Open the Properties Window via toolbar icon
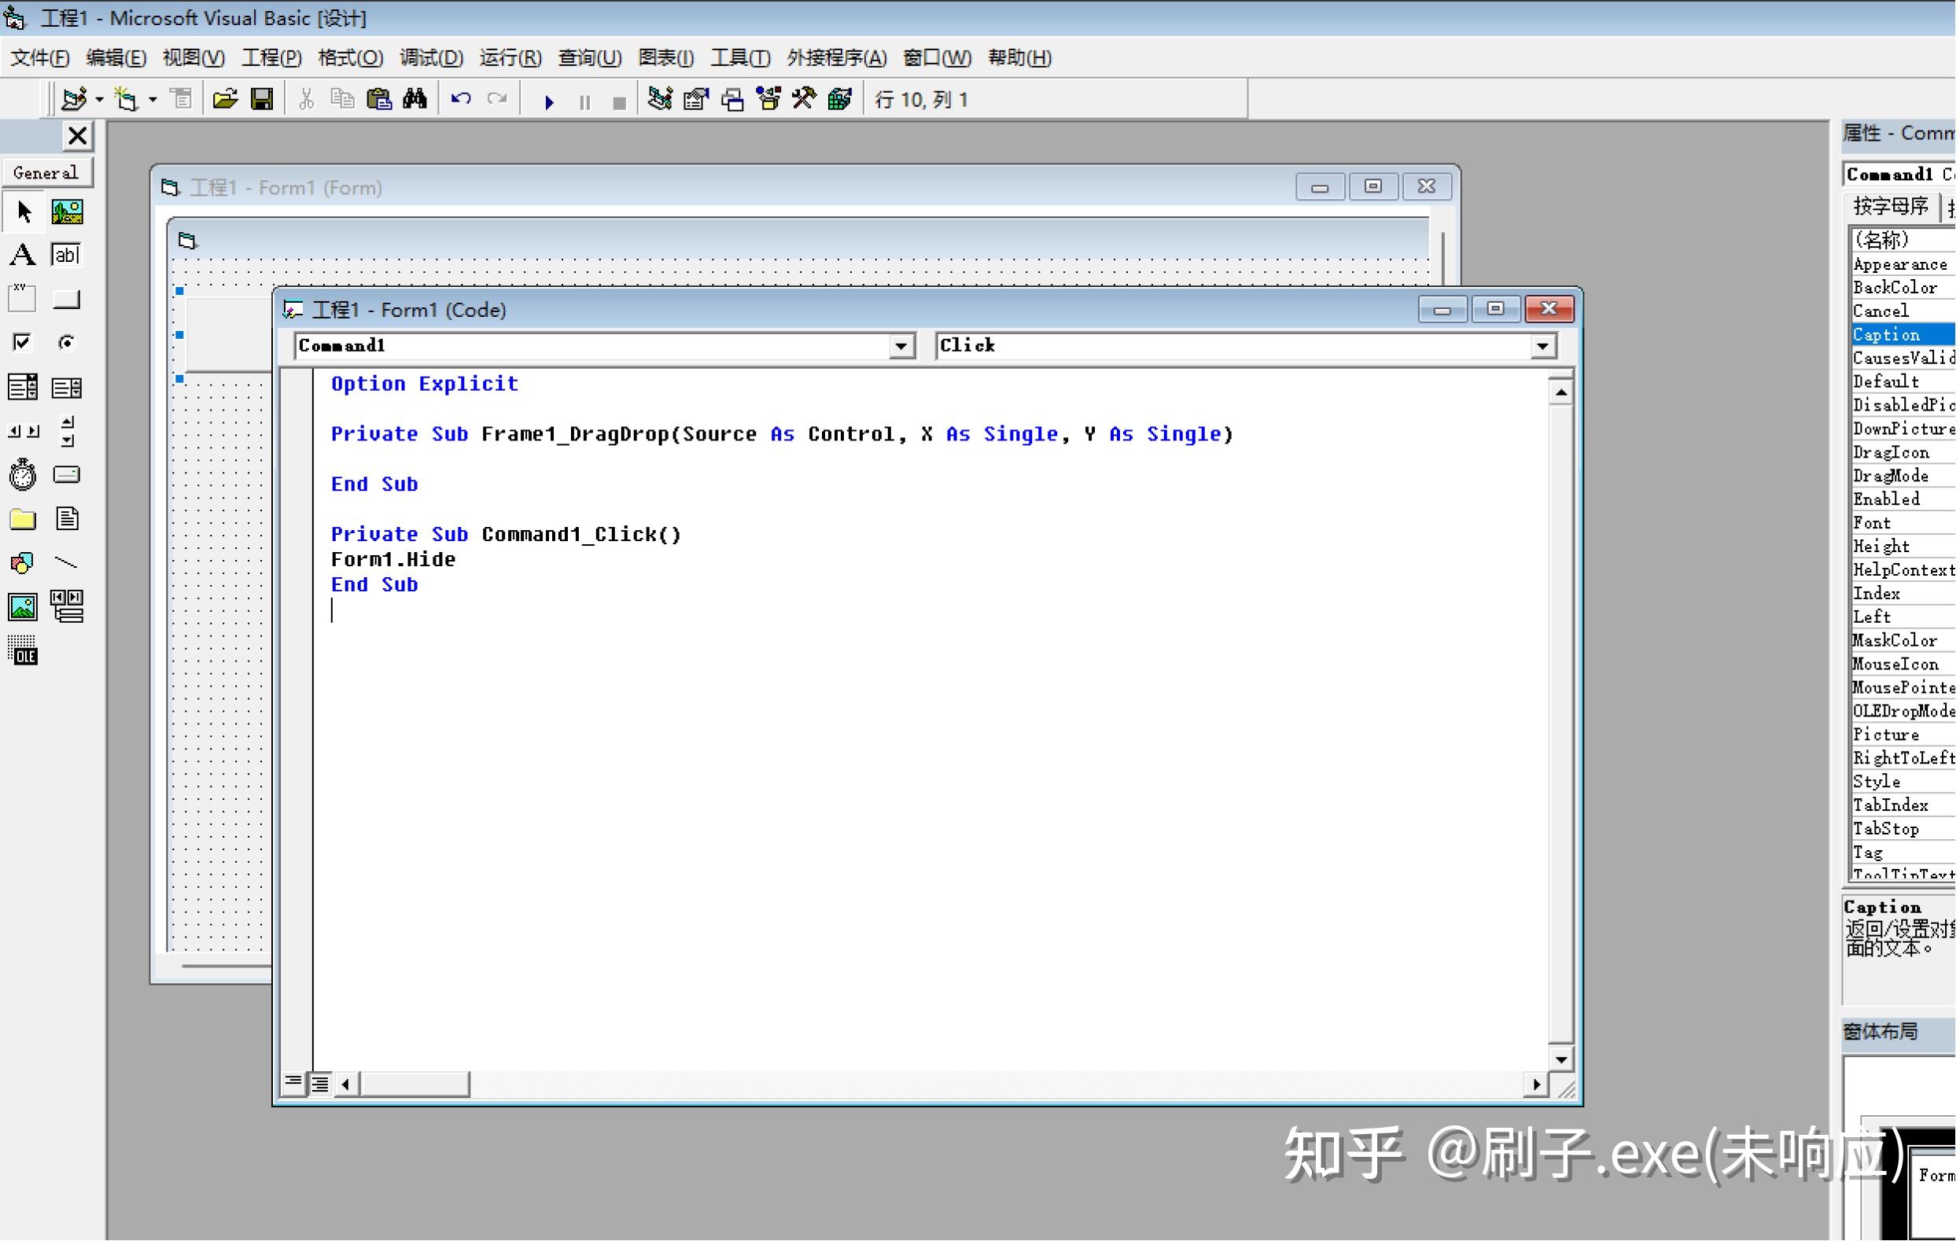1960x1241 pixels. pos(695,98)
